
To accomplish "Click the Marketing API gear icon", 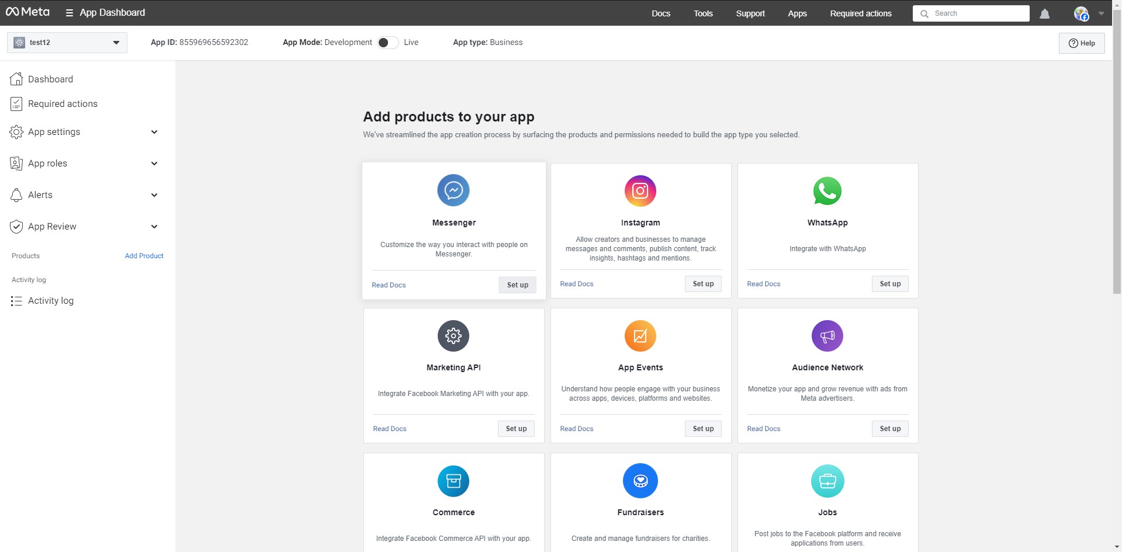I will click(x=453, y=336).
